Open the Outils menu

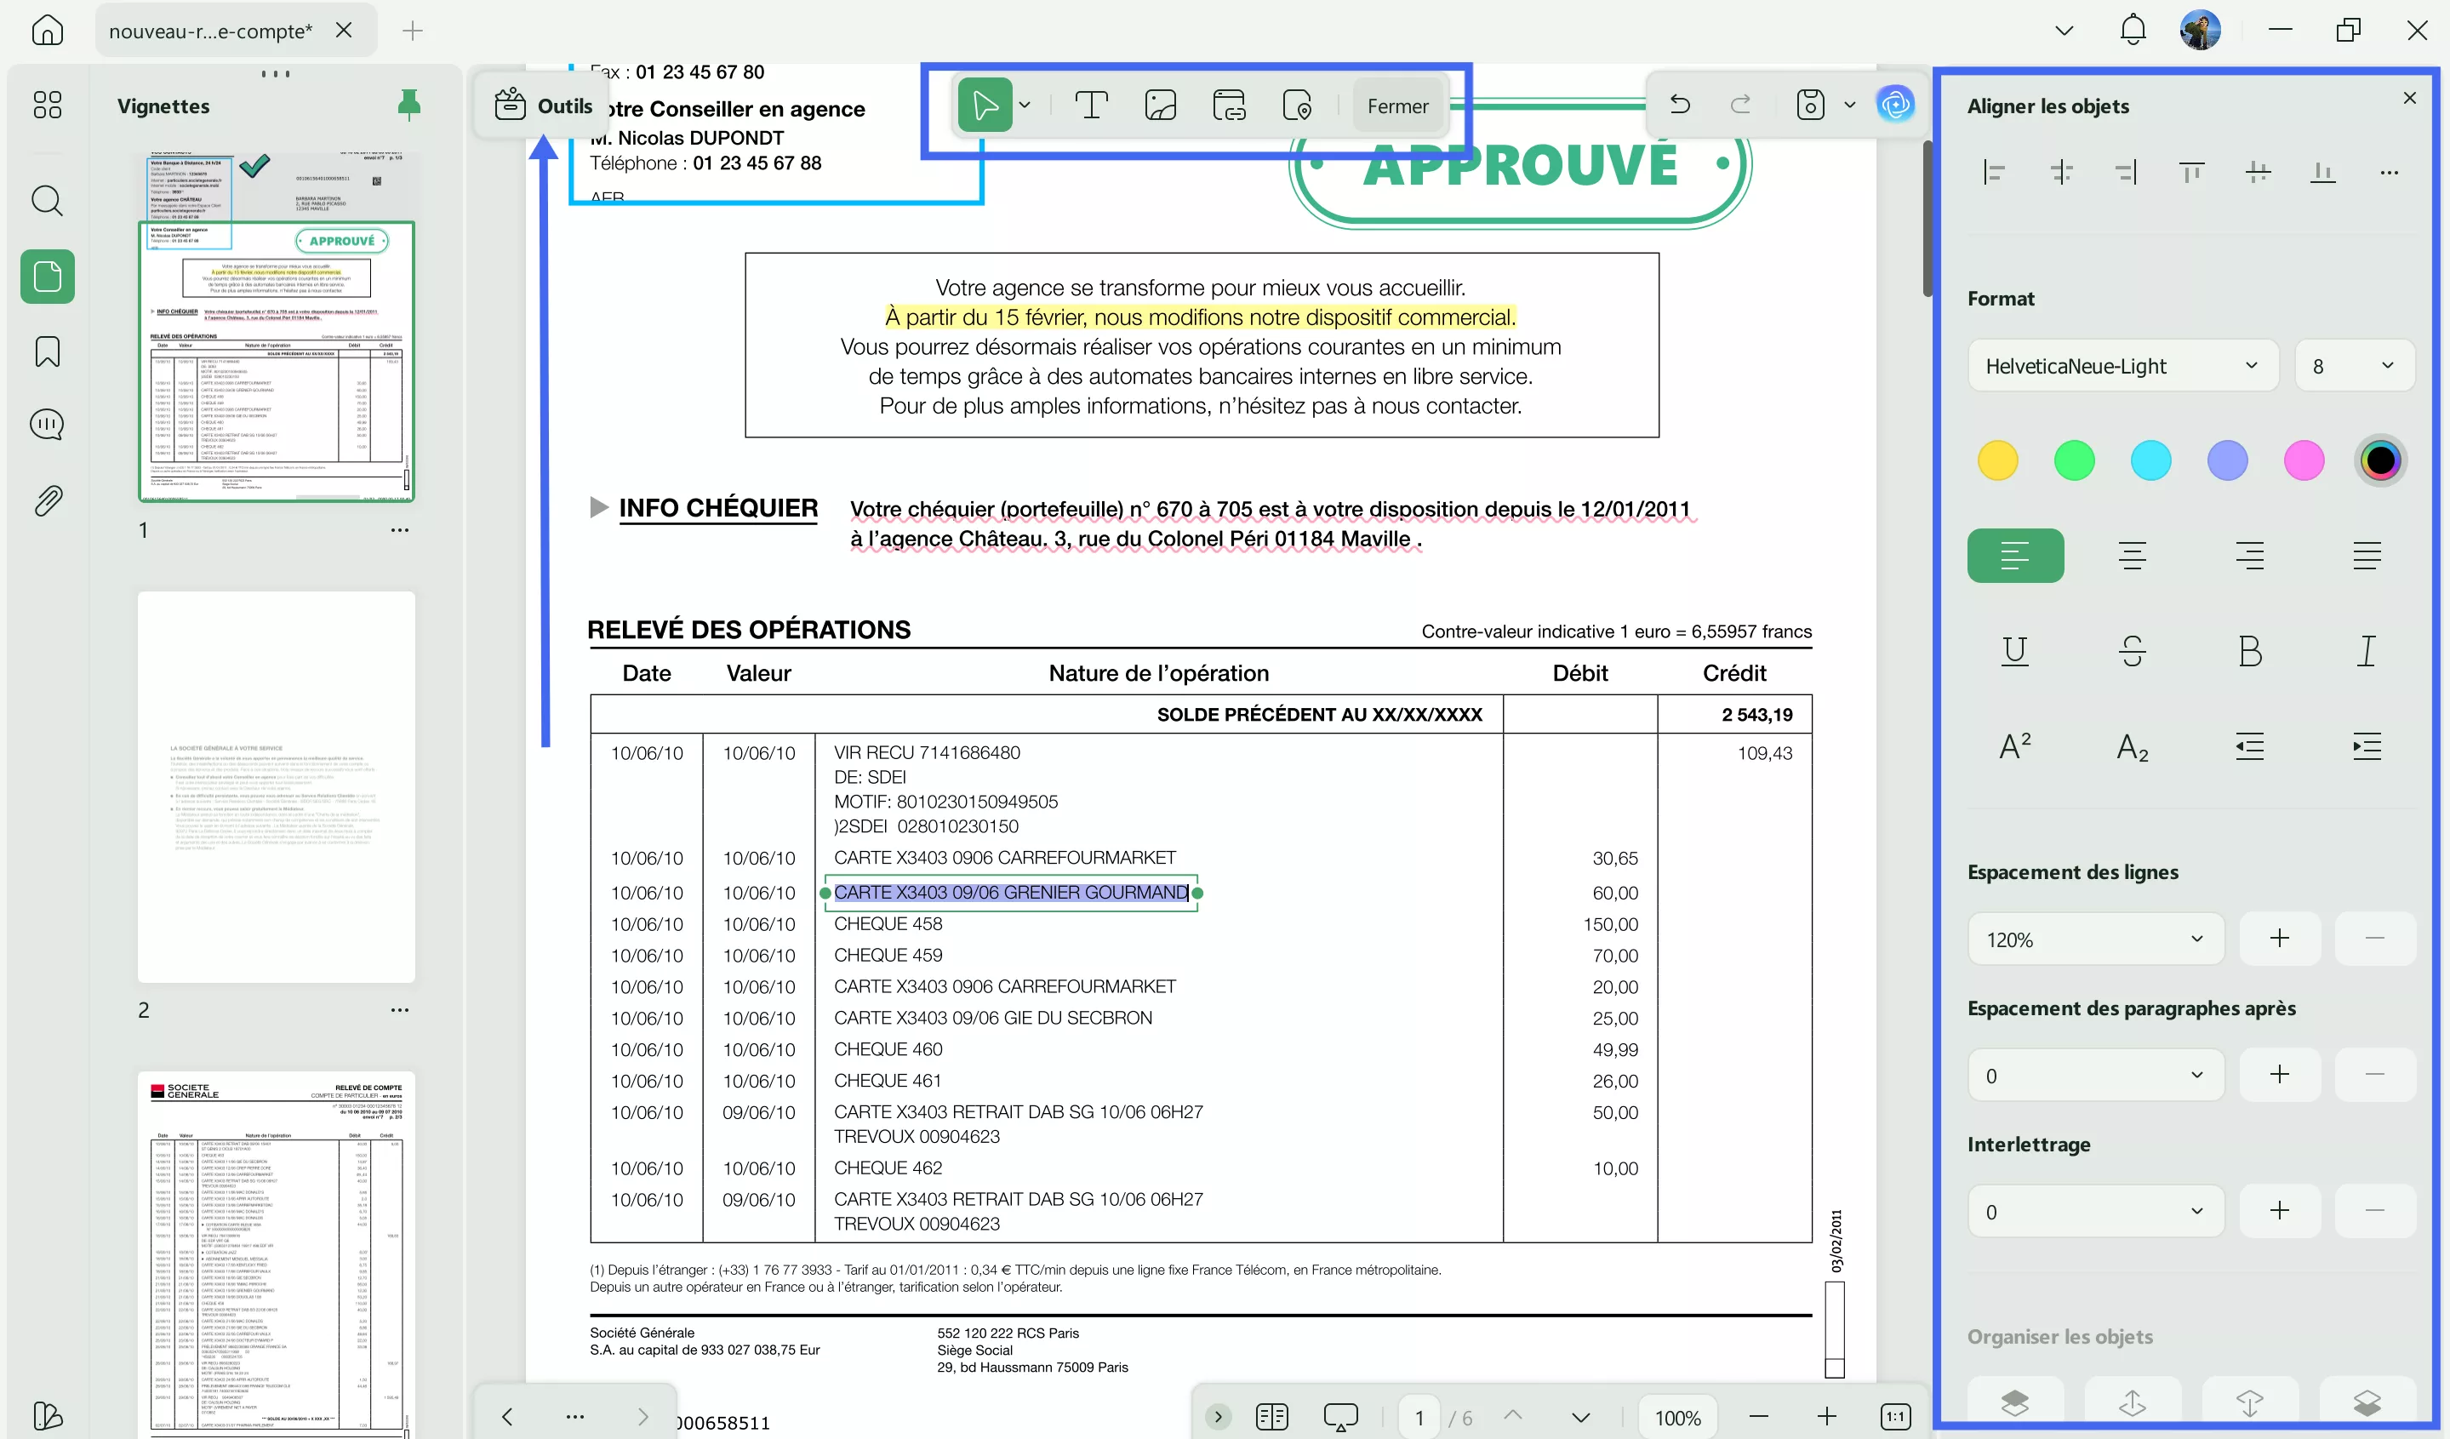pyautogui.click(x=542, y=105)
